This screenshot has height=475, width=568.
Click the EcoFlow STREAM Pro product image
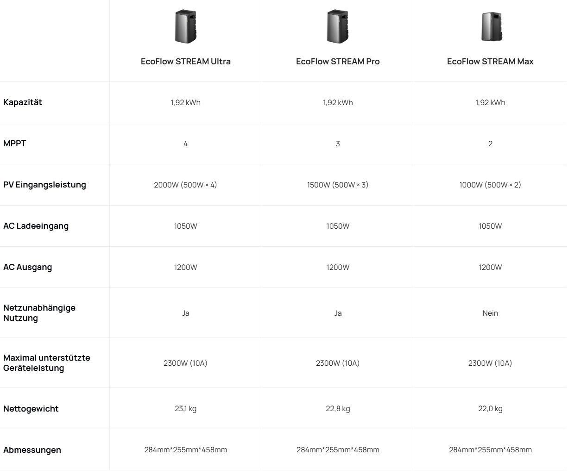(x=338, y=27)
